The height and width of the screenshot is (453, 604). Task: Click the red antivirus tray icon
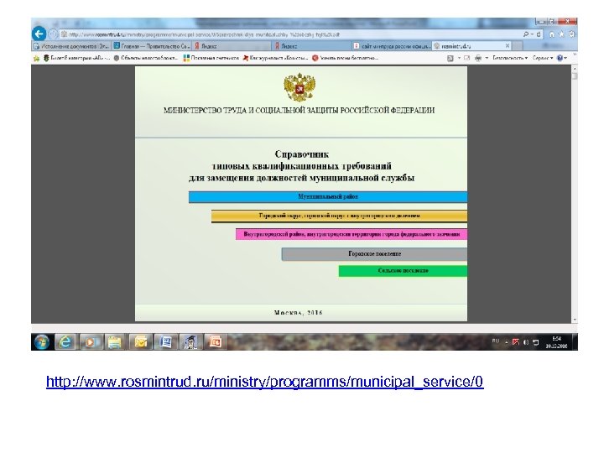[516, 342]
